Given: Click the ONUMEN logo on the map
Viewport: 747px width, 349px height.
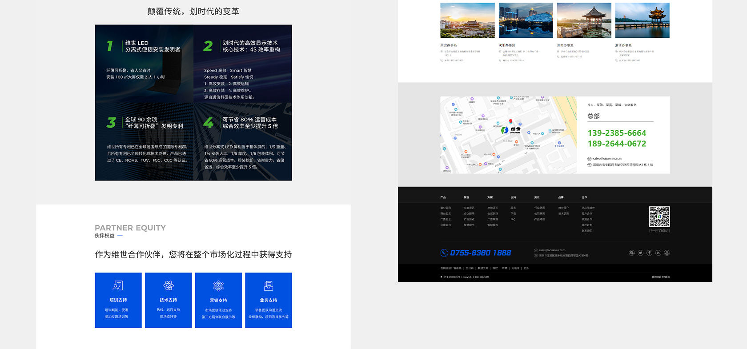Looking at the screenshot, I should coord(510,130).
